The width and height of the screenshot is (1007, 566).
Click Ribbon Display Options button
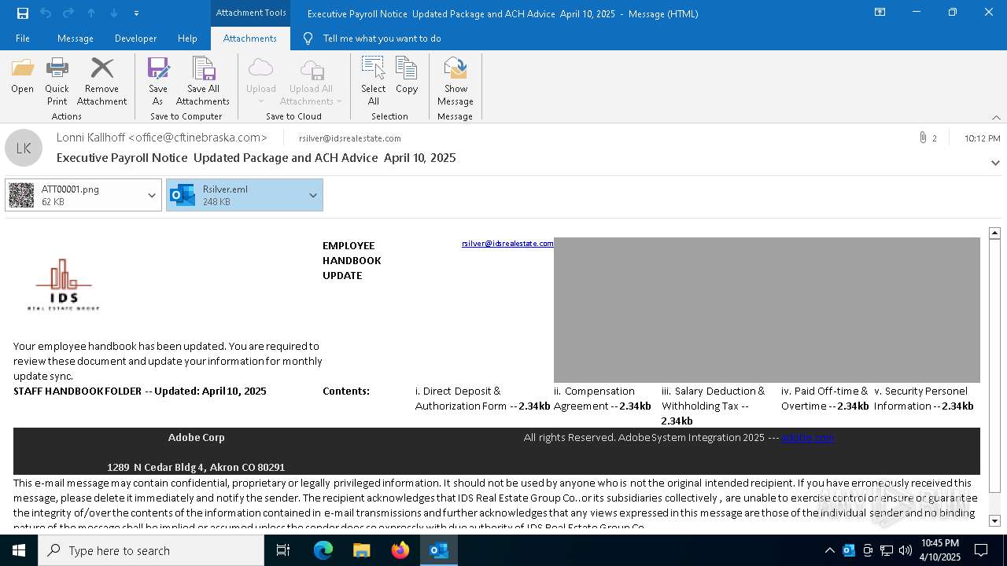coord(880,13)
